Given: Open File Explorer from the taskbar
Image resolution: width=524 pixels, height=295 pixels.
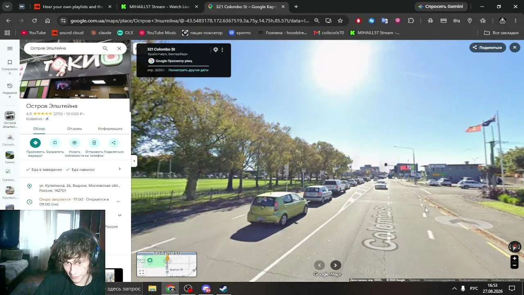Looking at the screenshot, I should pos(152,288).
